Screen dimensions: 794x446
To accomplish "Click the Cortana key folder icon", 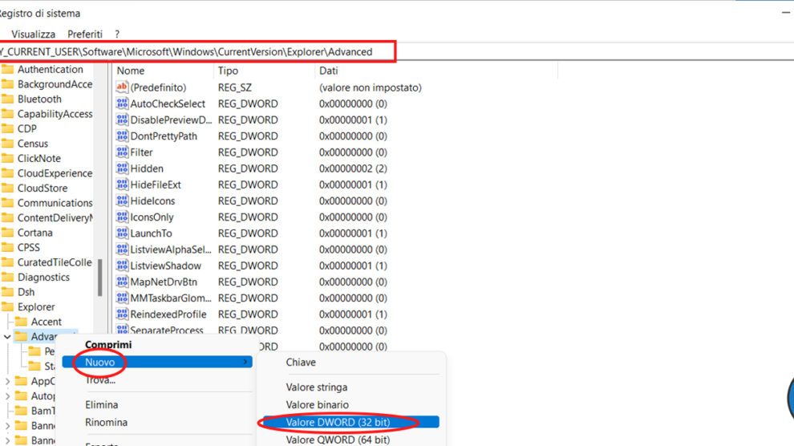I will (8, 233).
